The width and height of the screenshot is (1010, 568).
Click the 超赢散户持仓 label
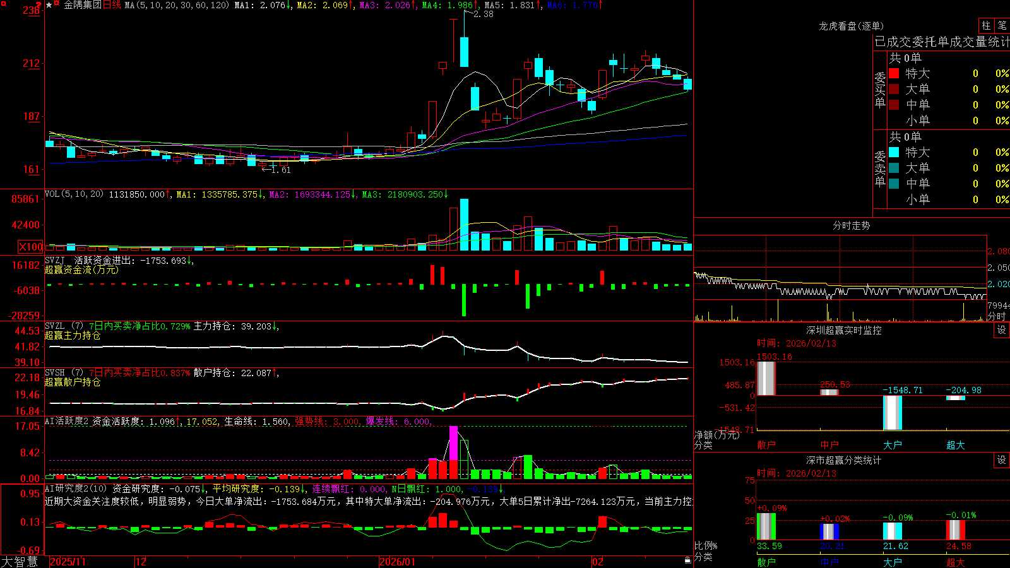(x=73, y=382)
